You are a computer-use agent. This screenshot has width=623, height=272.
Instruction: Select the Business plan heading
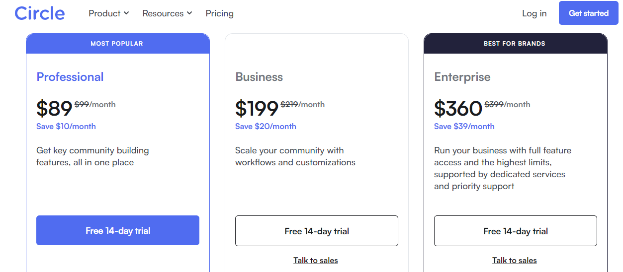click(x=259, y=77)
